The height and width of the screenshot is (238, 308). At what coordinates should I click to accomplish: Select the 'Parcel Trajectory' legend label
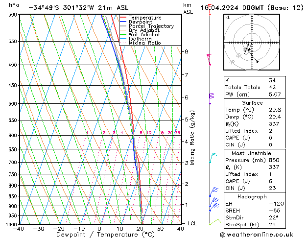151,26
